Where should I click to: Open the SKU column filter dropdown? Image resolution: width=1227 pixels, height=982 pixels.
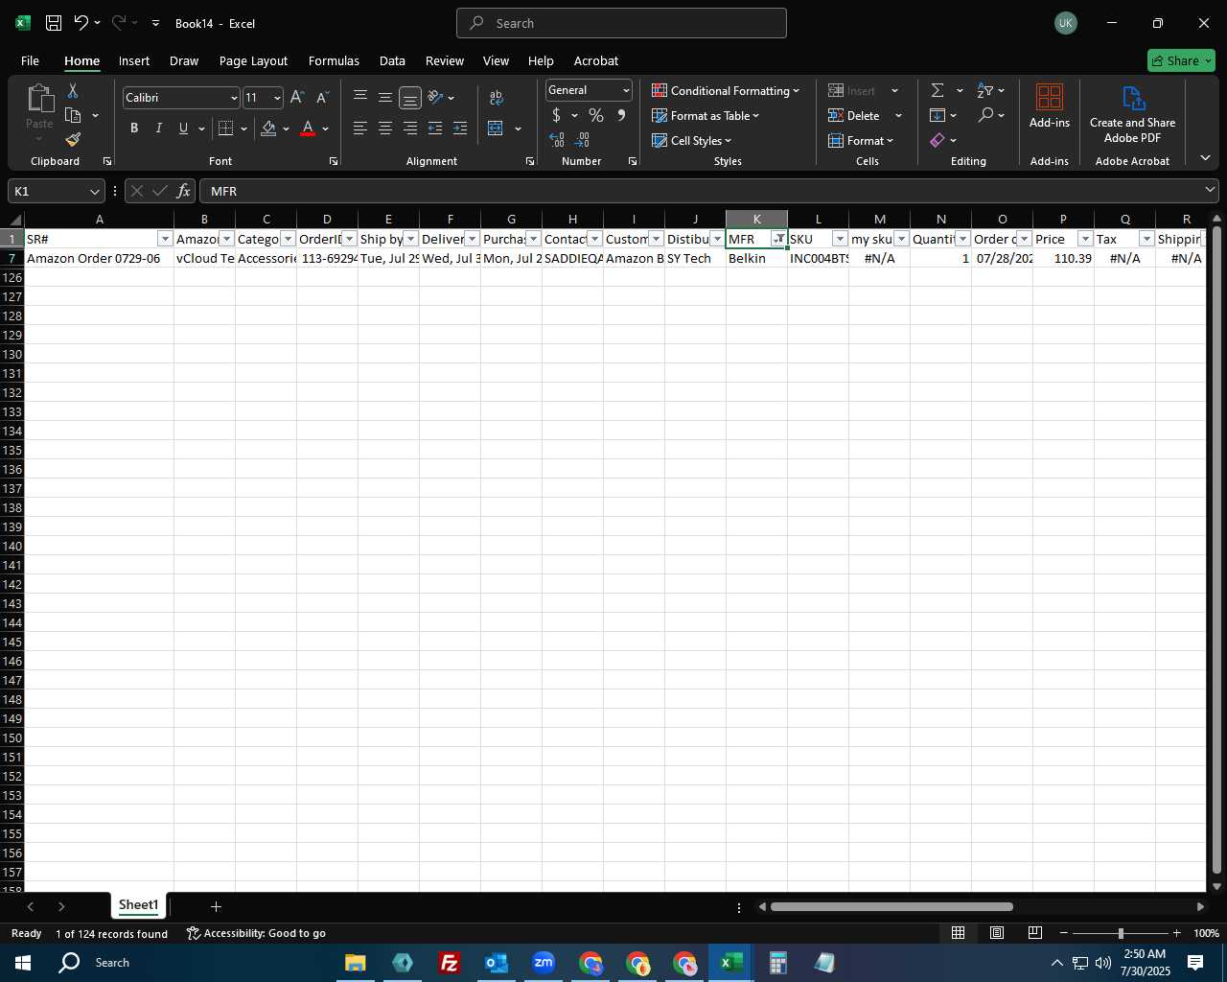840,239
